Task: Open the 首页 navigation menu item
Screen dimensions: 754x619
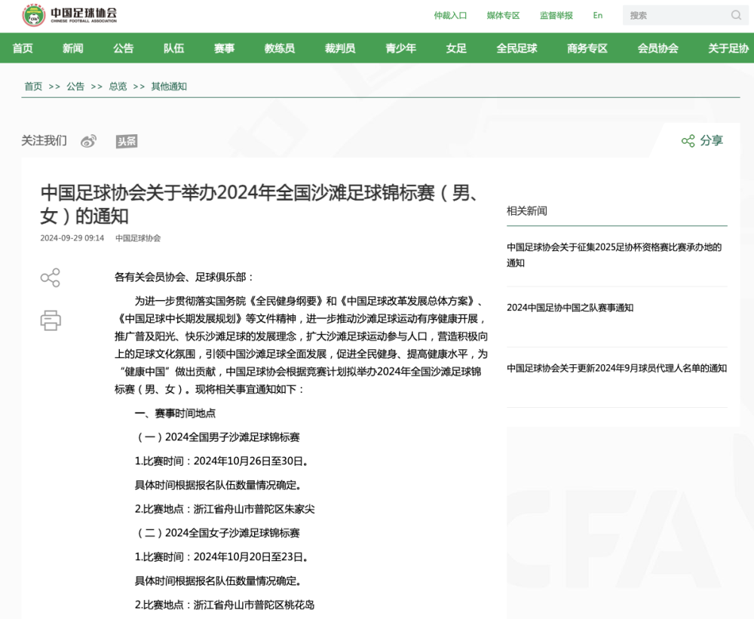Action: (x=23, y=48)
